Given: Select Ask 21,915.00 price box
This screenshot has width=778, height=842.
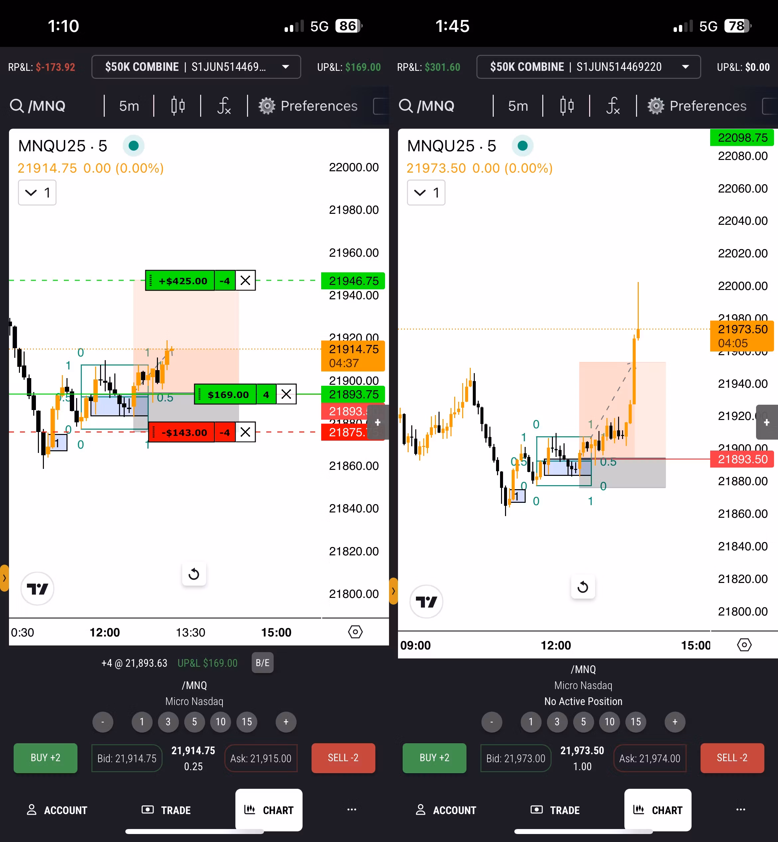Looking at the screenshot, I should click(261, 758).
